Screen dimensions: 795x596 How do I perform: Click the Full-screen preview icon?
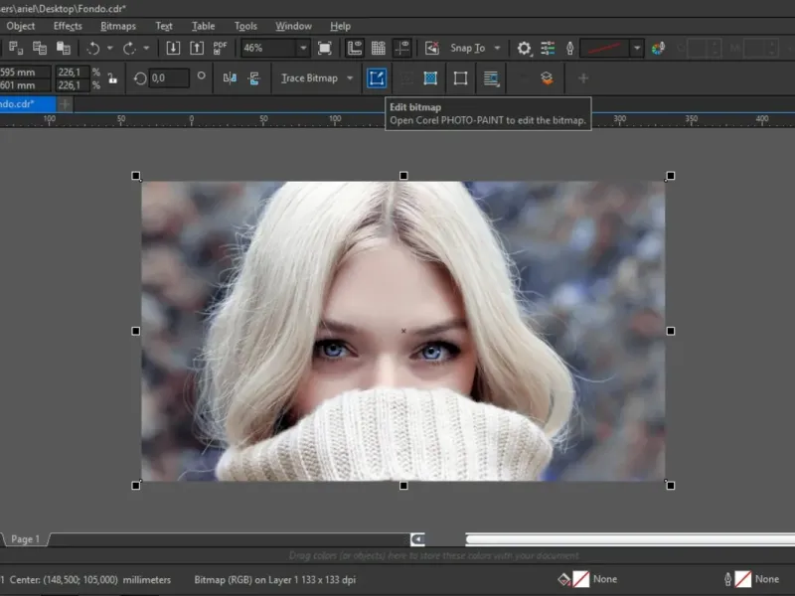click(x=325, y=48)
